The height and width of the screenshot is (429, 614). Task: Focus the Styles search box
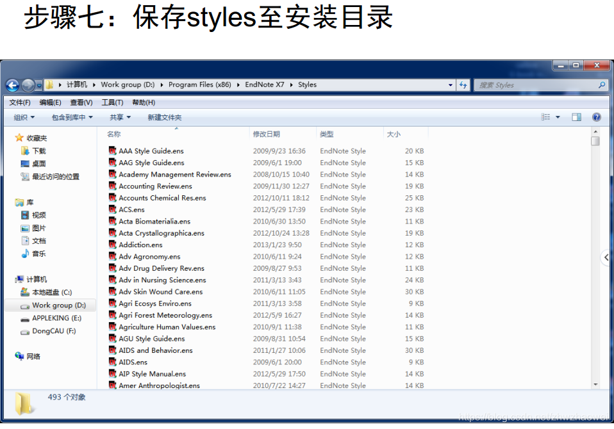point(541,85)
